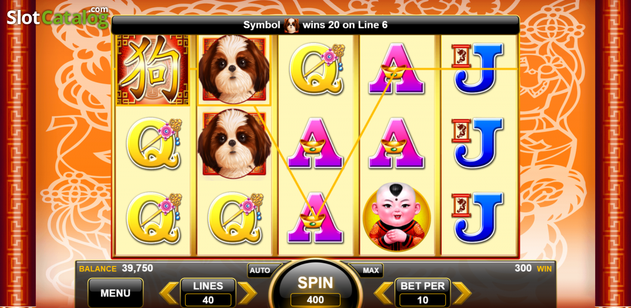This screenshot has width=631, height=308.
Task: Toggle AUTO spin mode
Action: [x=260, y=270]
